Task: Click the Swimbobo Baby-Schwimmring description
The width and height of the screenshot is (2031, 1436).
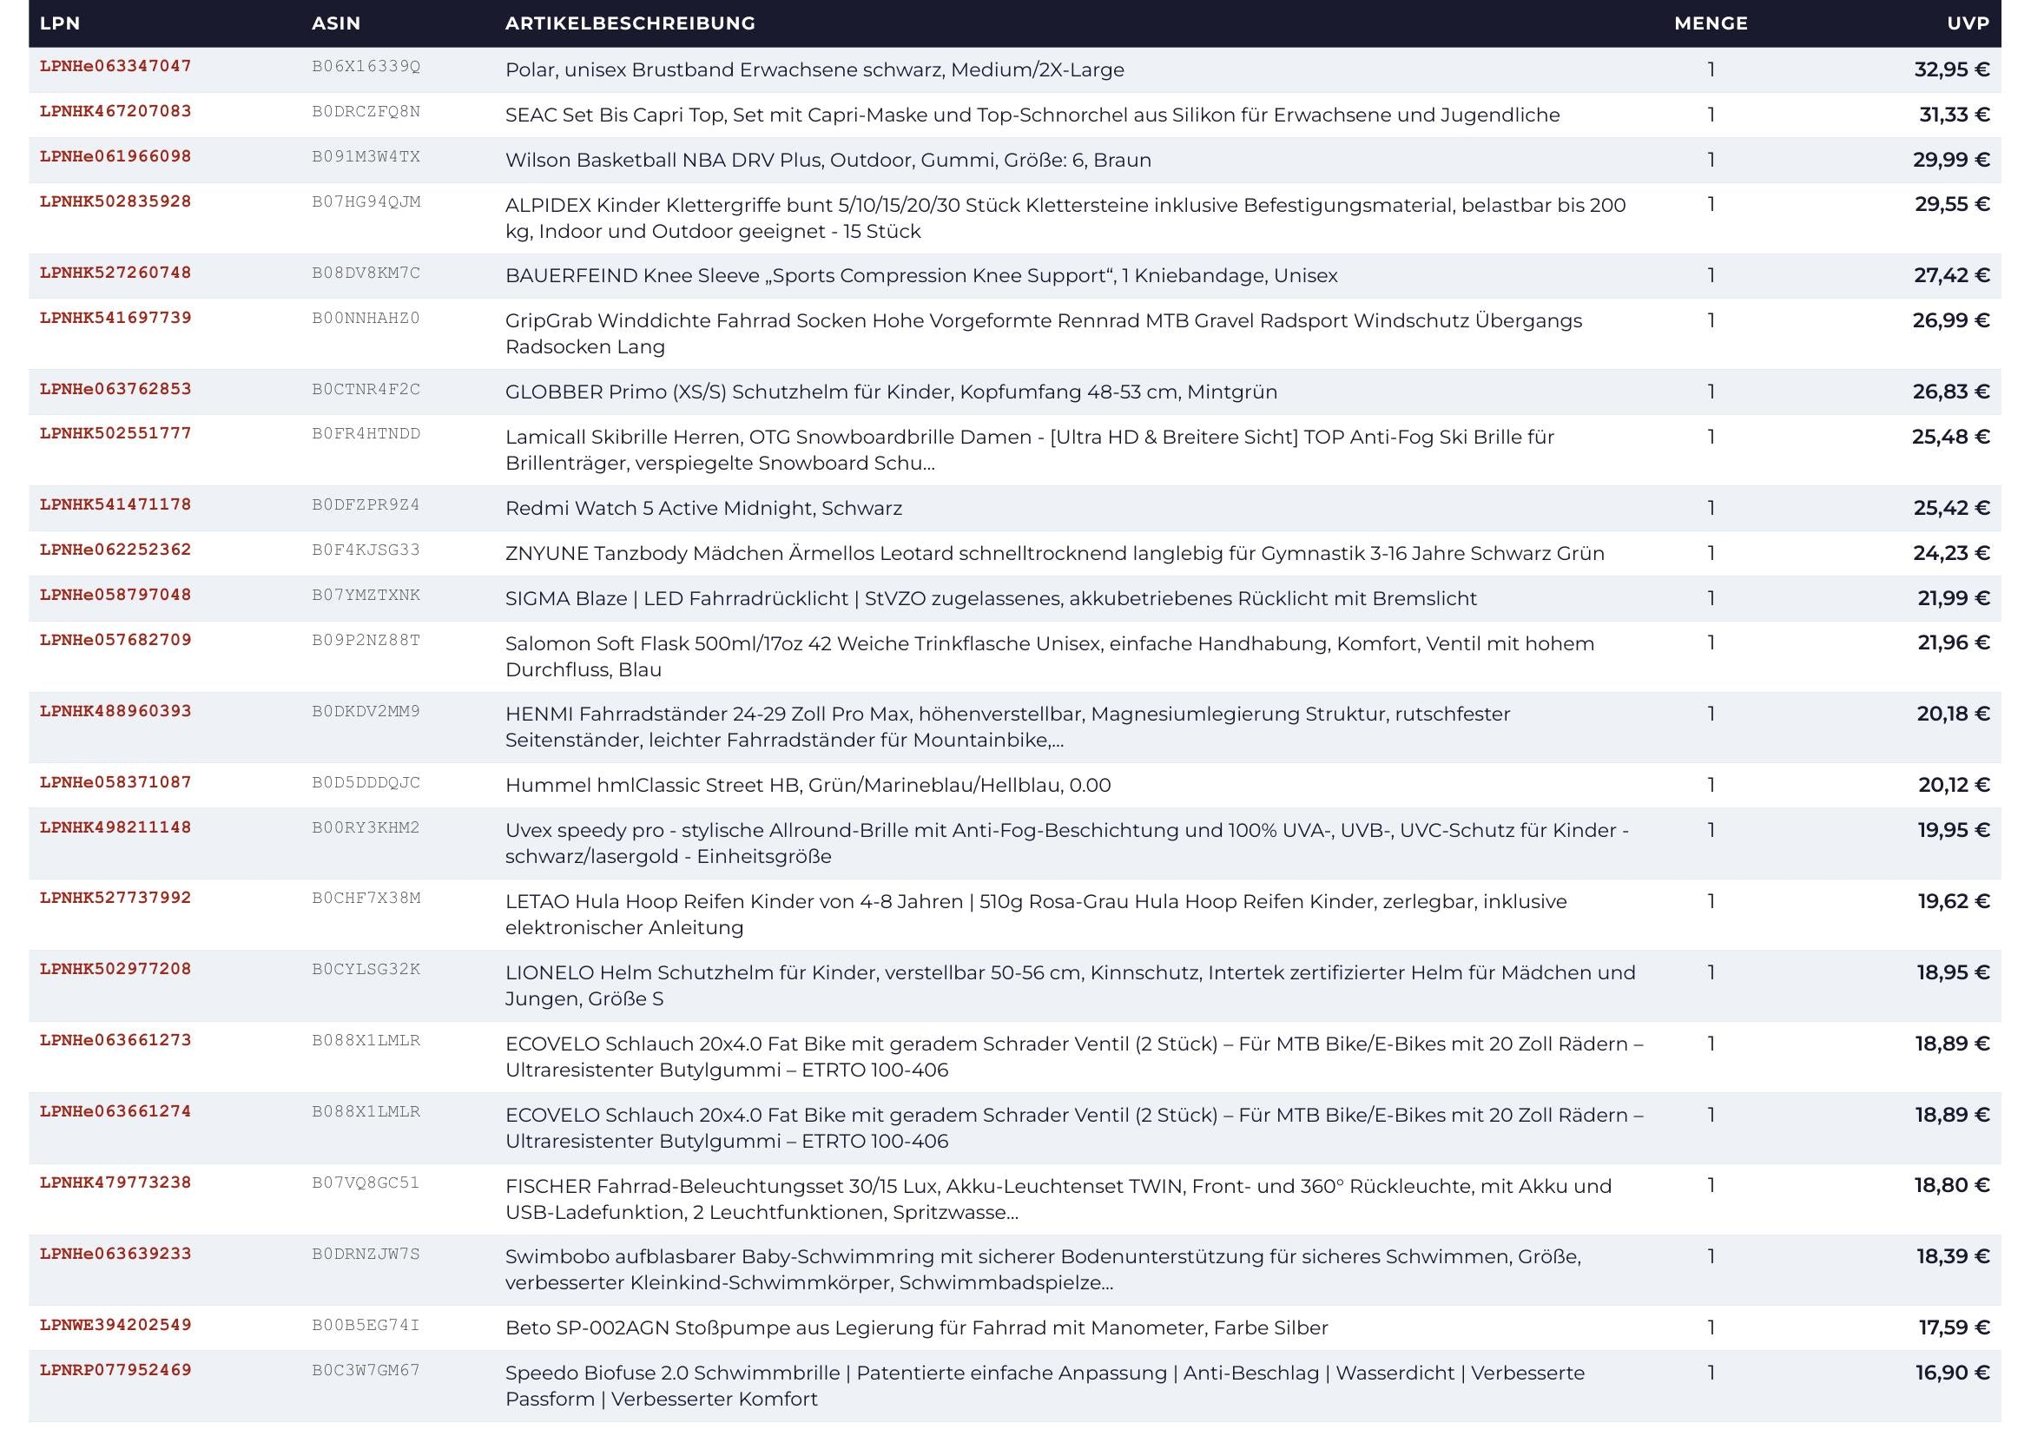Action: pyautogui.click(x=1043, y=1270)
